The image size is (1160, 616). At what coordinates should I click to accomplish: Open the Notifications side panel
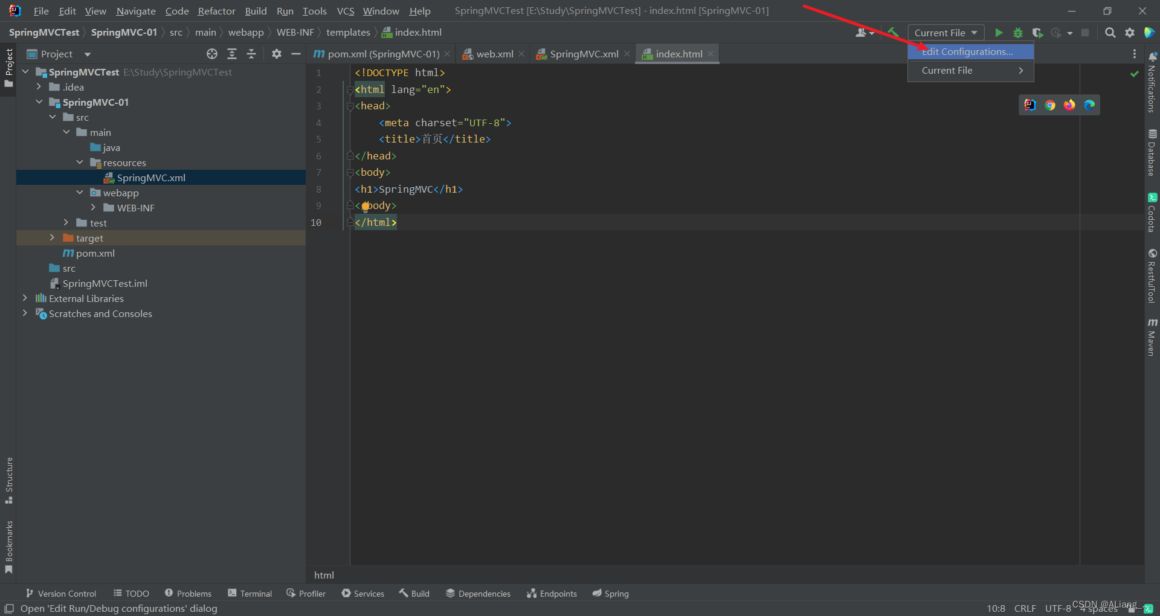click(x=1152, y=82)
